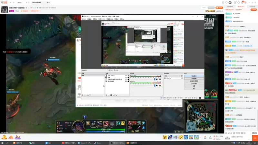
Task: Add a new source in OBS sources panel
Action: click(106, 95)
